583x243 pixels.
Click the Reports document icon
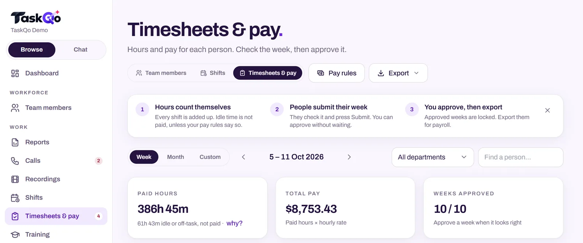point(15,142)
